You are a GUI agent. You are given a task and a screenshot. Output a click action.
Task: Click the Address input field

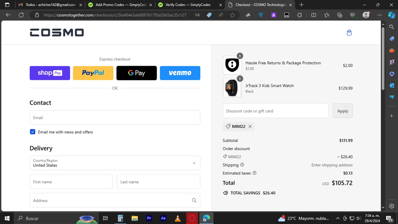[115, 200]
